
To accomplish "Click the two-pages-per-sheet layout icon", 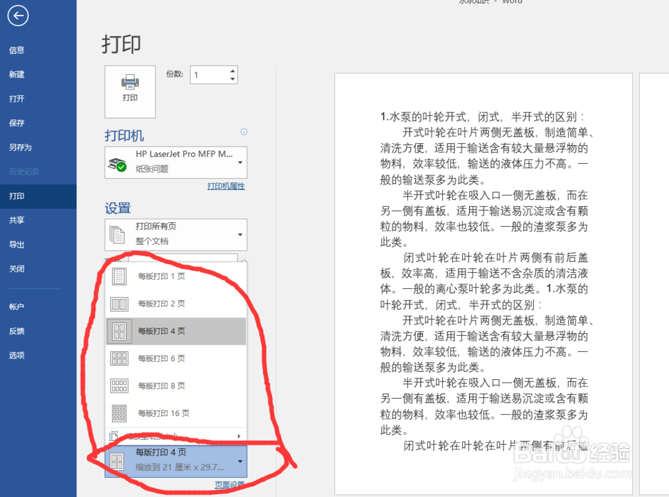I will (x=119, y=304).
